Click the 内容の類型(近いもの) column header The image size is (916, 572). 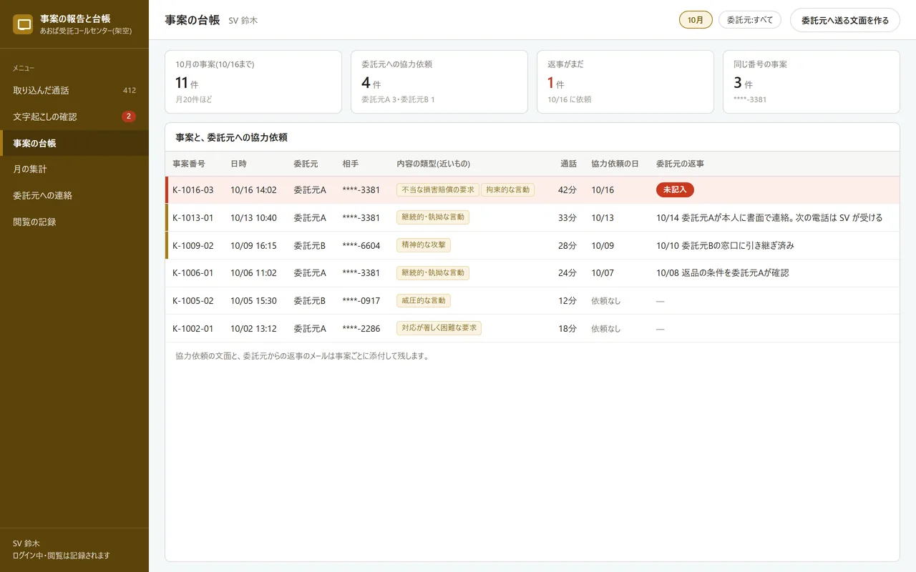pyautogui.click(x=433, y=164)
